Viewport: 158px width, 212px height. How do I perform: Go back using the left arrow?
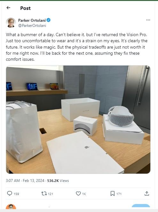(8, 8)
